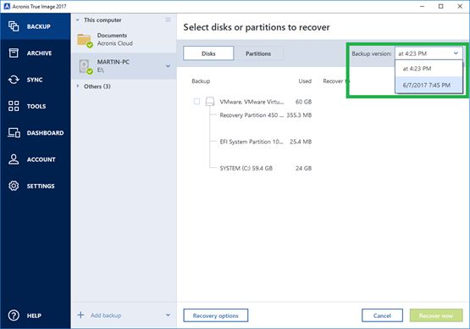Click the 24 GB used value
This screenshot has width=470, height=329.
point(303,168)
